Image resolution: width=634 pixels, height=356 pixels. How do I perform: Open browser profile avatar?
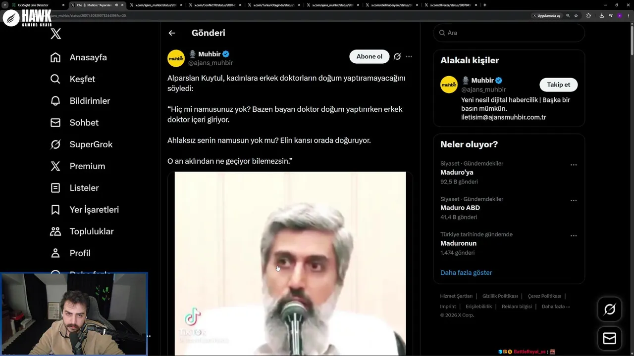[619, 15]
